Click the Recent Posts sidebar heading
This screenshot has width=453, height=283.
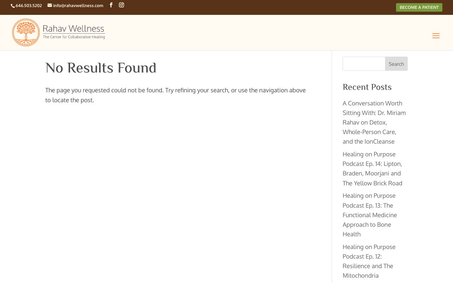367,87
